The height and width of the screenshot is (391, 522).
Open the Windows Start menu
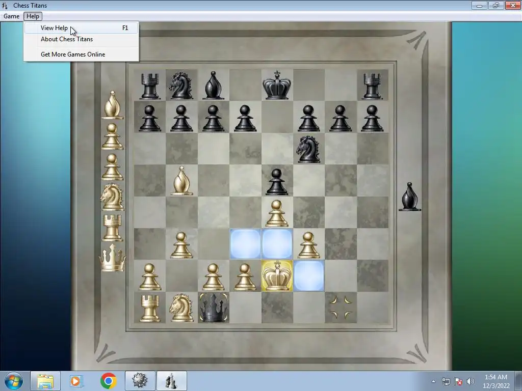tap(14, 381)
